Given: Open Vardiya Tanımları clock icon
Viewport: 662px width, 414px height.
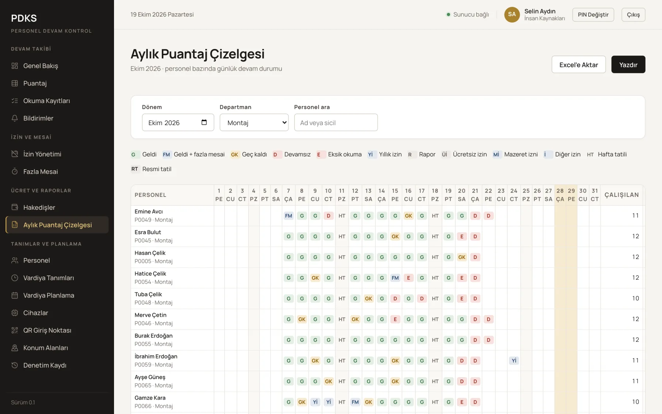Looking at the screenshot, I should pos(15,278).
